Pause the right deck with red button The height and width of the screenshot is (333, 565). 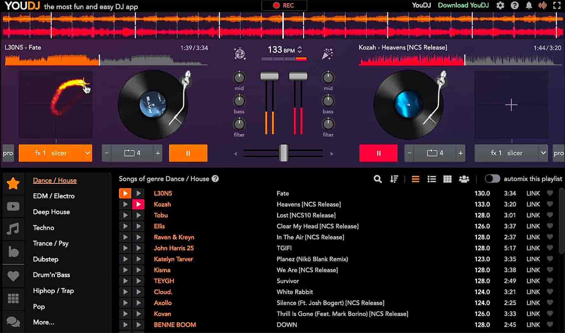378,153
